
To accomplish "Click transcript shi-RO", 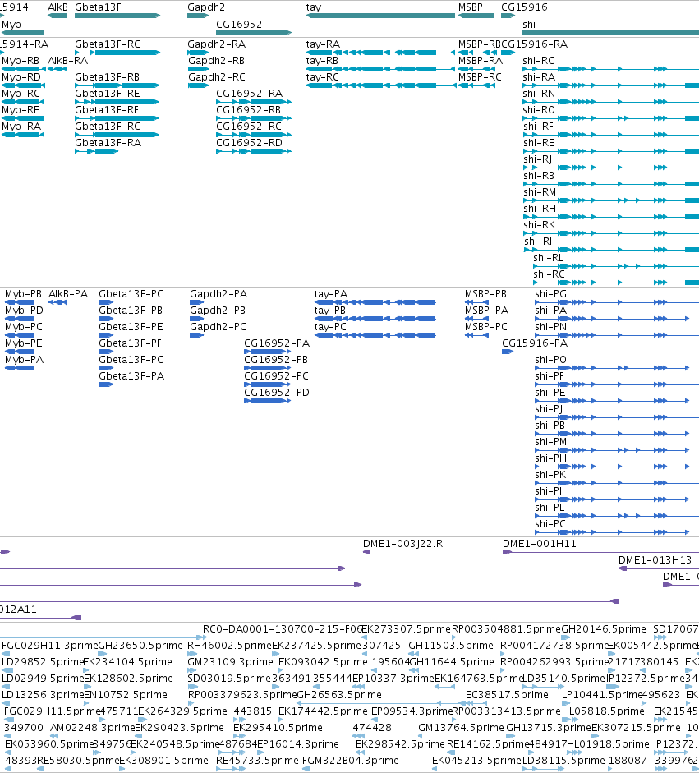I will tap(611, 118).
